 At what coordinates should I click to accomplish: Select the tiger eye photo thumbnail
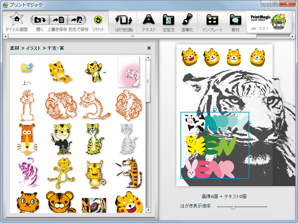pos(94,205)
